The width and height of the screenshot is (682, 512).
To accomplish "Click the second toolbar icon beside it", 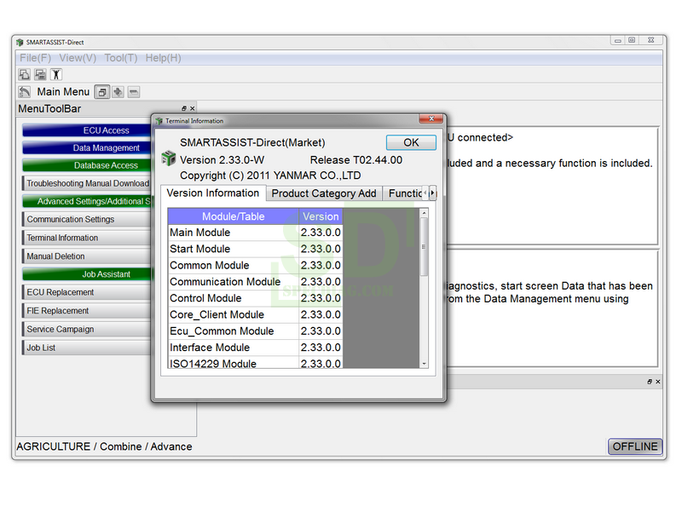I will pos(40,75).
